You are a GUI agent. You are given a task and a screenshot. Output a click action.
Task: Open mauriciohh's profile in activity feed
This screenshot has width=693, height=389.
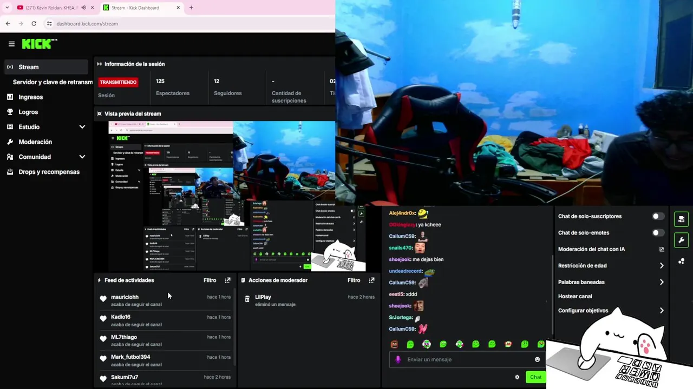[x=125, y=297]
